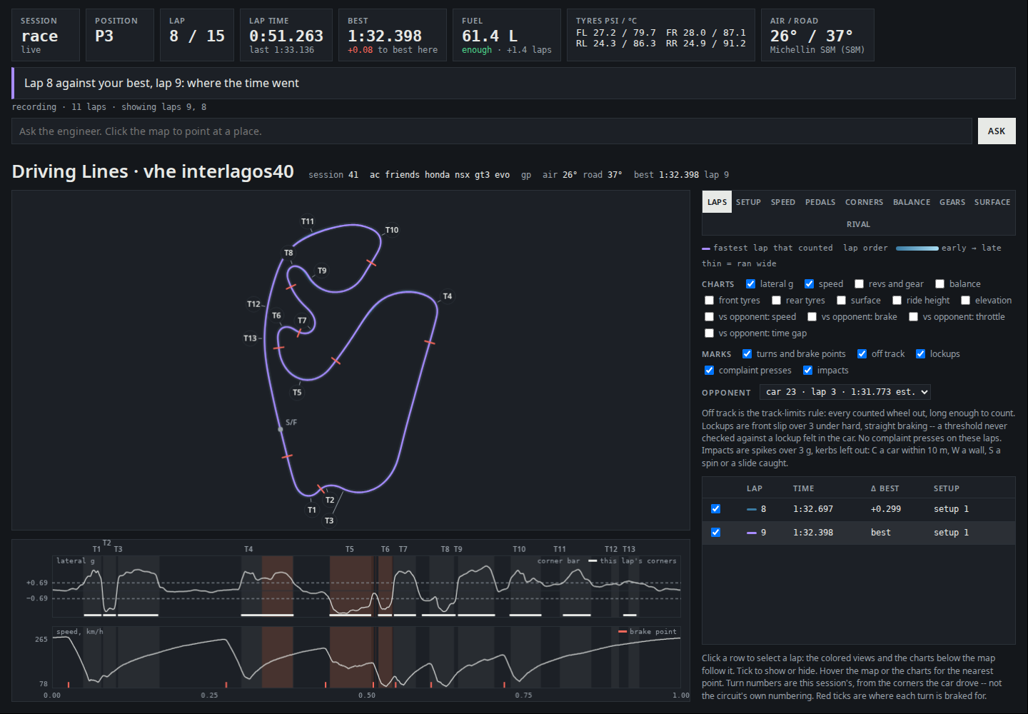Screen dimensions: 1028x714
Task: Click the lateral g chart label
Action: tap(76, 561)
